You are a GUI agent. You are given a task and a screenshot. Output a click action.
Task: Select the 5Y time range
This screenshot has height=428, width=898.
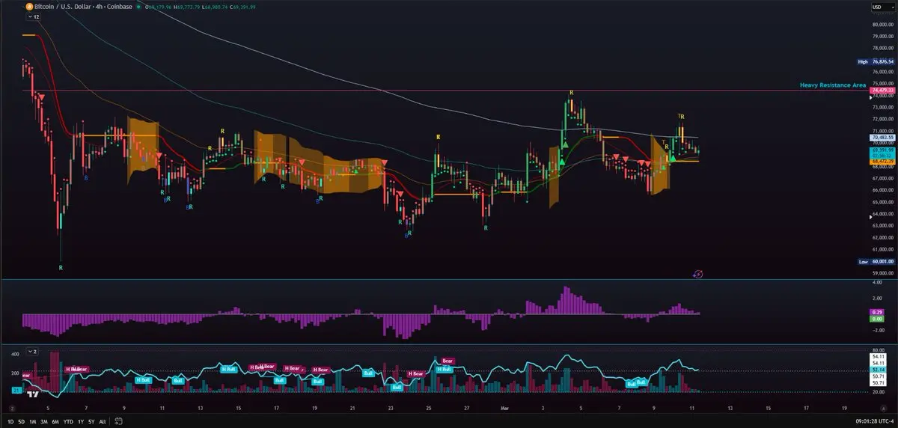91,422
